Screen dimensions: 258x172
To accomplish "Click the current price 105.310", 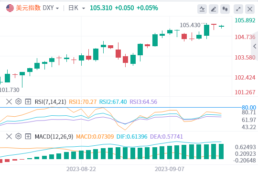I will tap(101, 8).
